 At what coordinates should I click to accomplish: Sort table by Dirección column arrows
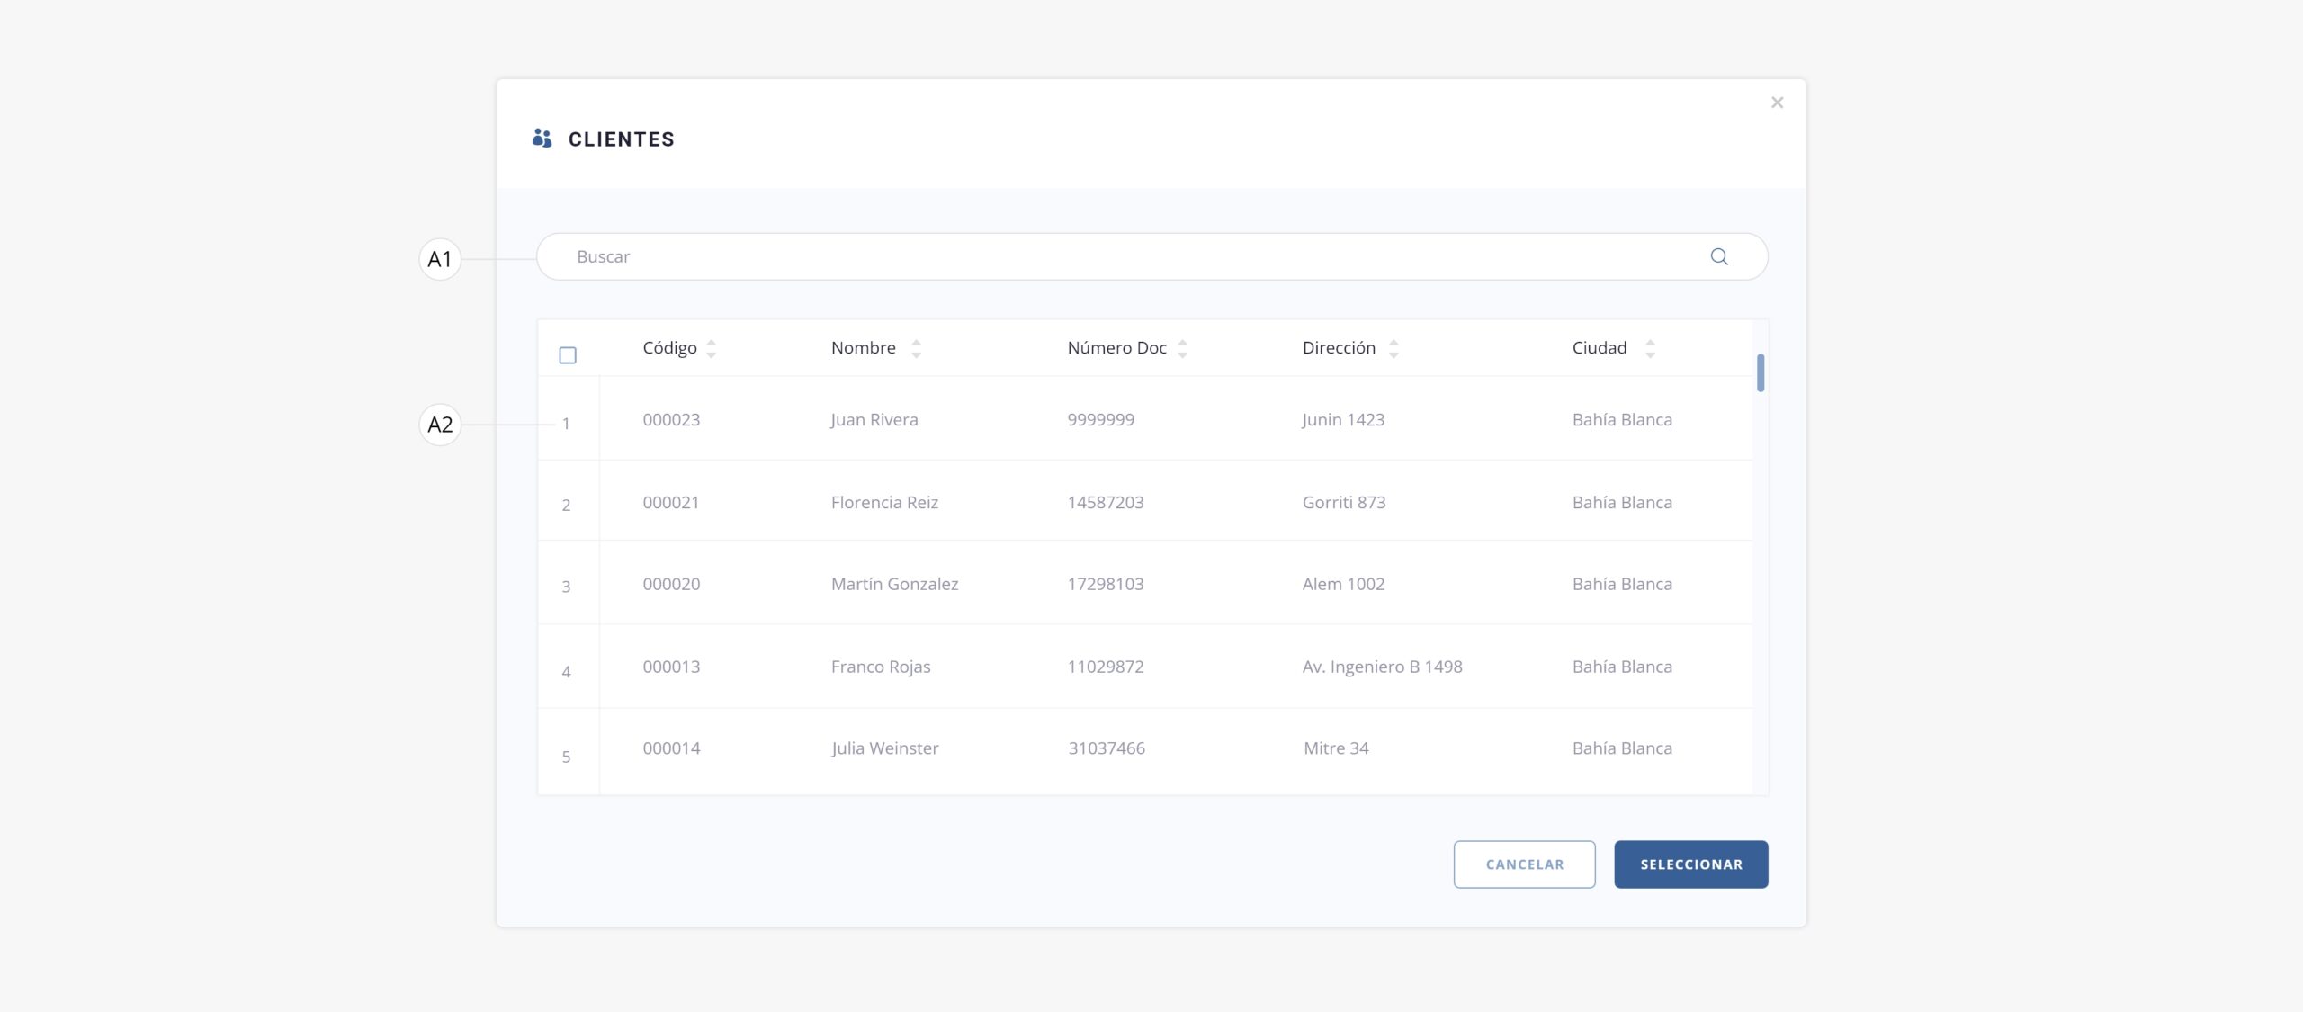pos(1393,348)
